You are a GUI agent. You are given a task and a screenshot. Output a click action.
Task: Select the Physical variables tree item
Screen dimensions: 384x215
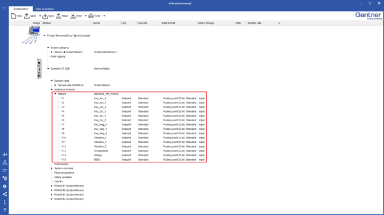pyautogui.click(x=64, y=173)
